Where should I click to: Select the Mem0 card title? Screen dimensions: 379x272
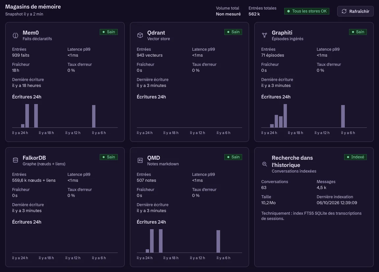(x=31, y=33)
